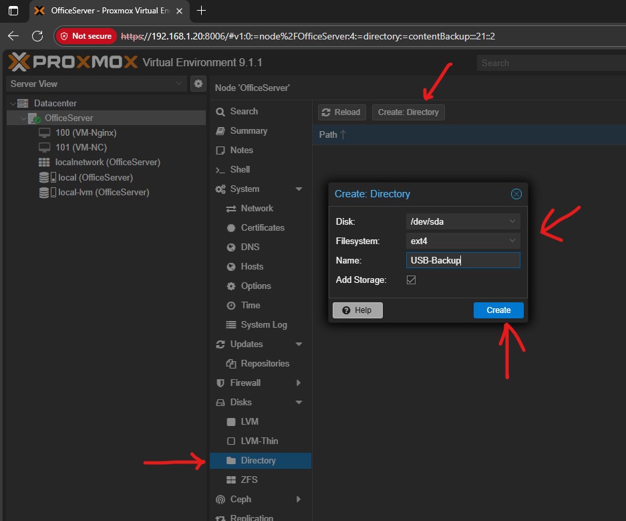This screenshot has height=521, width=626.
Task: Toggle the Add Storage checkbox
Action: 411,280
